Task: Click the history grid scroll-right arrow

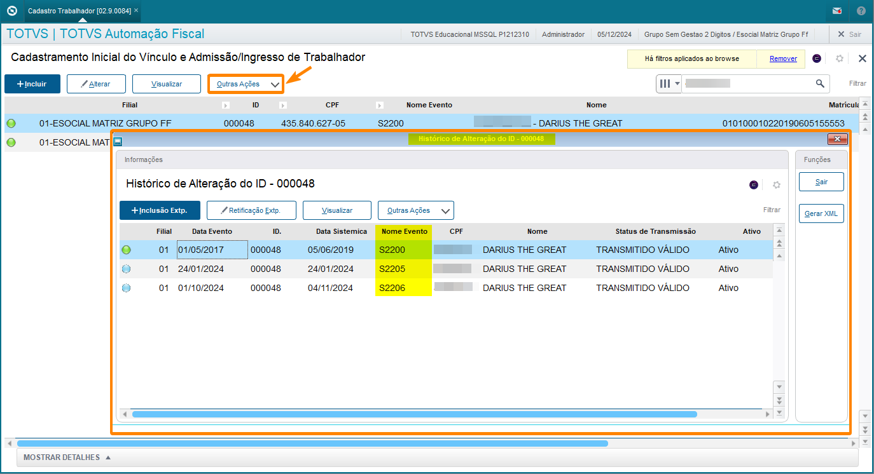Action: point(767,414)
